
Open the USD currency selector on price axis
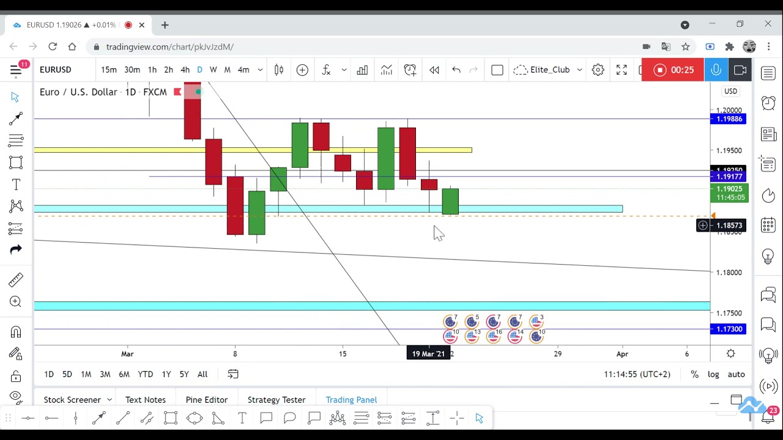point(731,91)
